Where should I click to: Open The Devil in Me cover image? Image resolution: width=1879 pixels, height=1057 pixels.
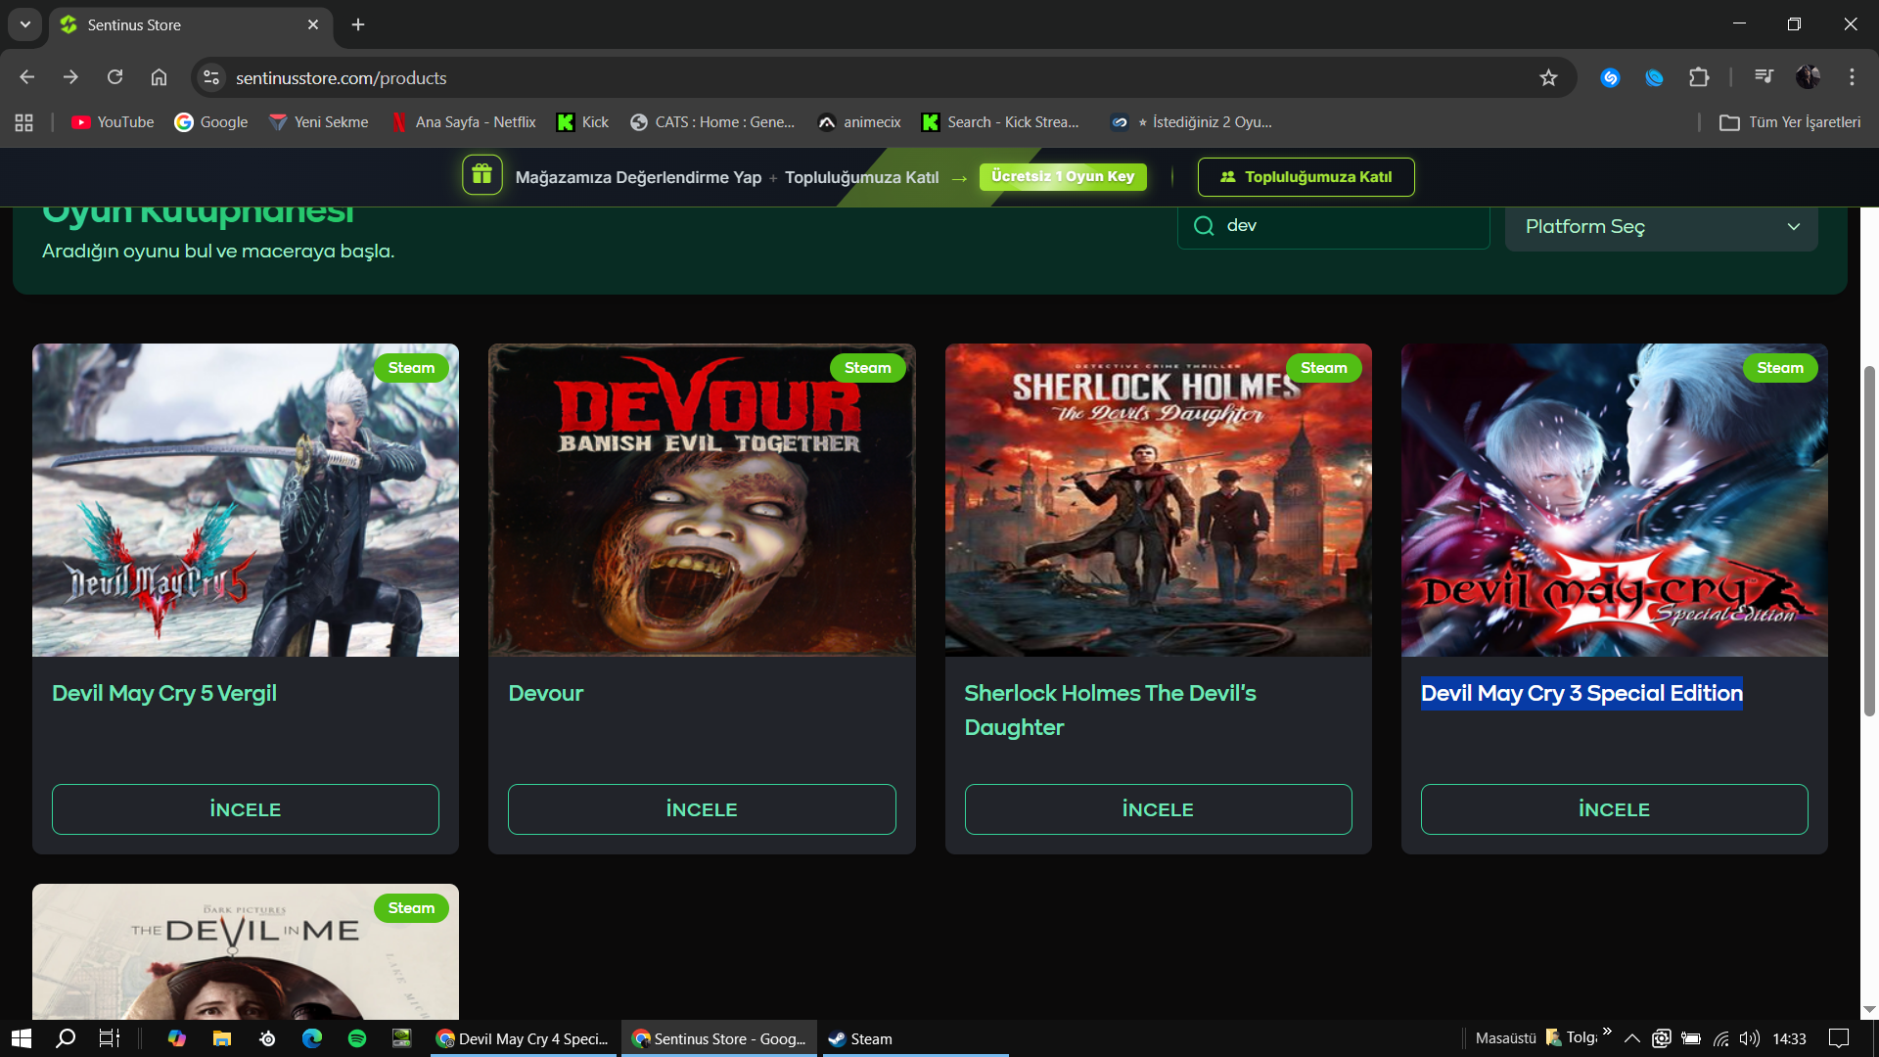click(246, 951)
